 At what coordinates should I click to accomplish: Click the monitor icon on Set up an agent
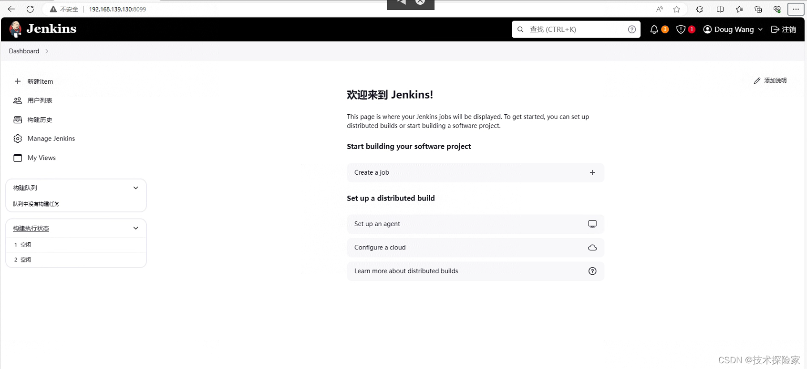[x=592, y=224]
